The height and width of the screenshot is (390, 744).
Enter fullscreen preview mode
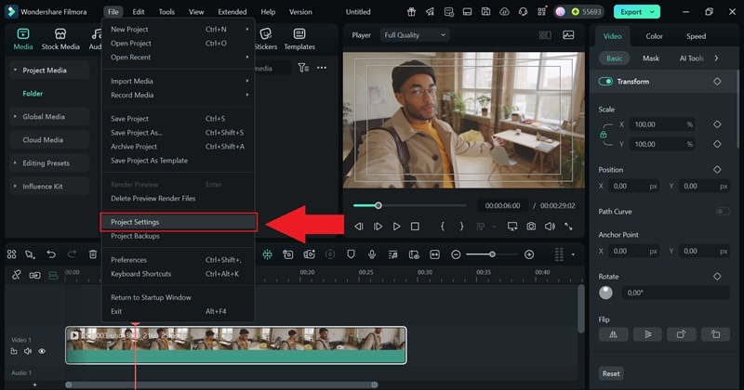tap(568, 227)
